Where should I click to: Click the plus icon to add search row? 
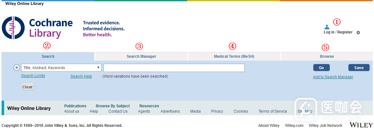tap(17, 68)
